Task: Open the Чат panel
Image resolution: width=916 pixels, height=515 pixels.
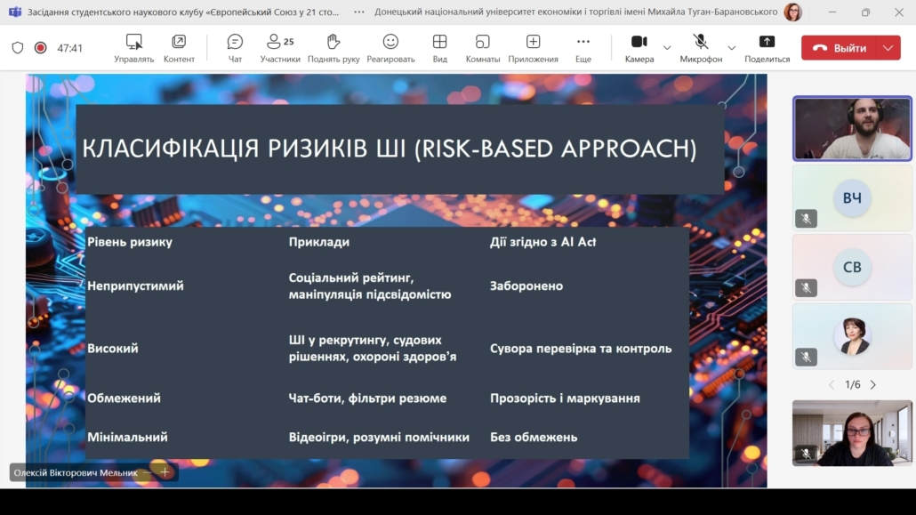Action: point(235,48)
